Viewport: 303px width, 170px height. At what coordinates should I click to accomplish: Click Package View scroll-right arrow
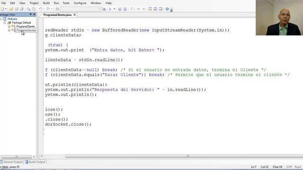34,157
